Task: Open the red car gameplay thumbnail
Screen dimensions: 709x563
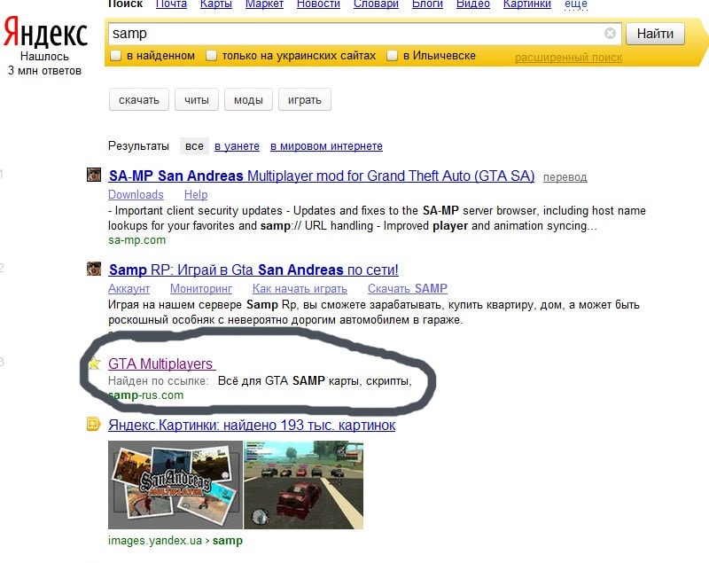Action: 303,485
